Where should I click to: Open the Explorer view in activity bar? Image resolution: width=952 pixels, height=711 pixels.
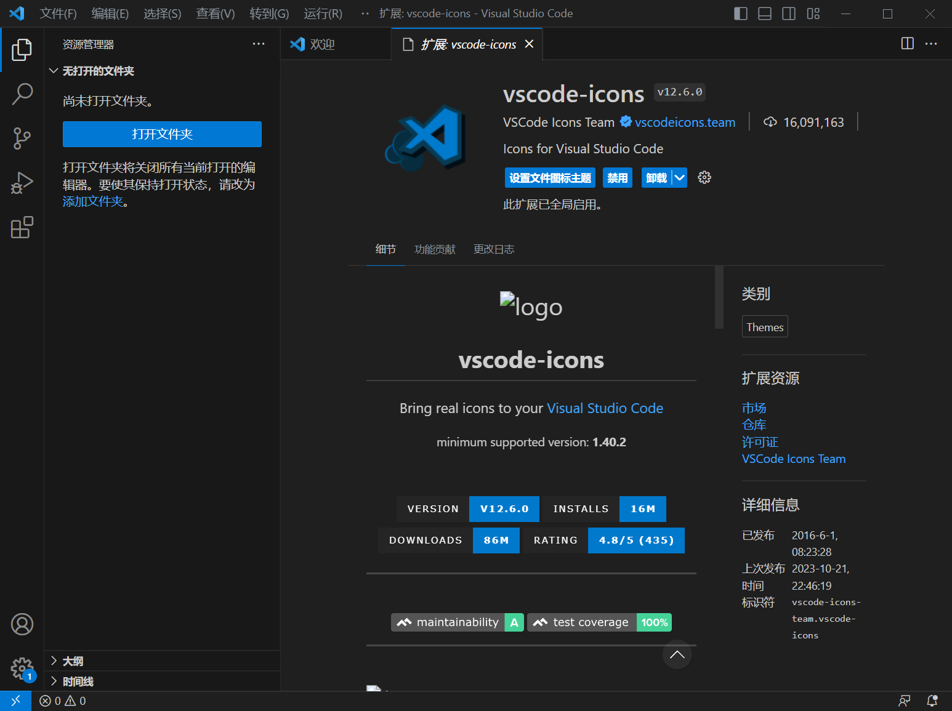point(22,50)
